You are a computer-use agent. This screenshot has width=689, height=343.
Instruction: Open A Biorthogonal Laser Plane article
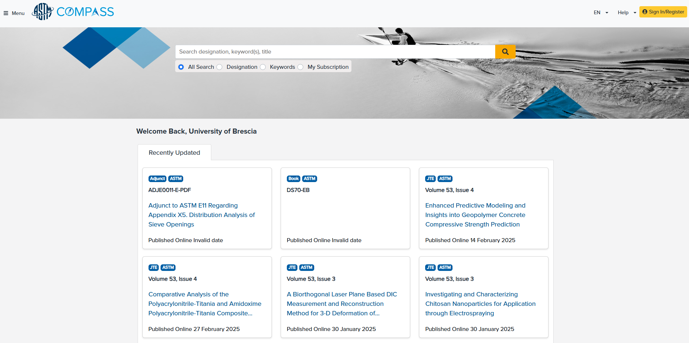click(342, 304)
